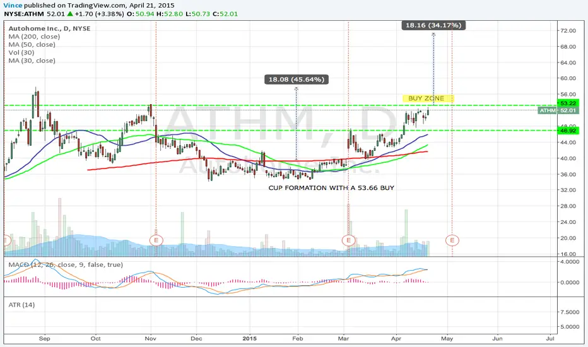The image size is (588, 347).
Task: Click the Dec label on the time axis
Action: (x=196, y=338)
